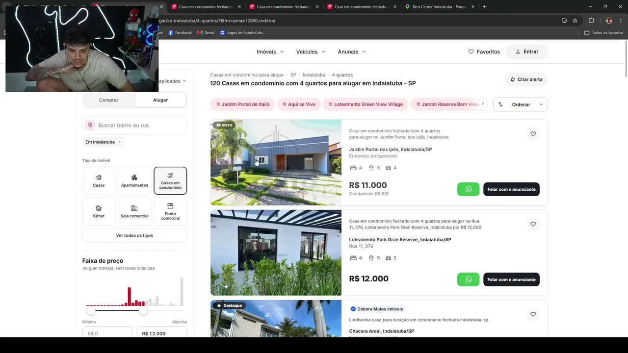Open the Chrome profile avatar menu
Image resolution: width=628 pixels, height=353 pixels.
tap(609, 21)
